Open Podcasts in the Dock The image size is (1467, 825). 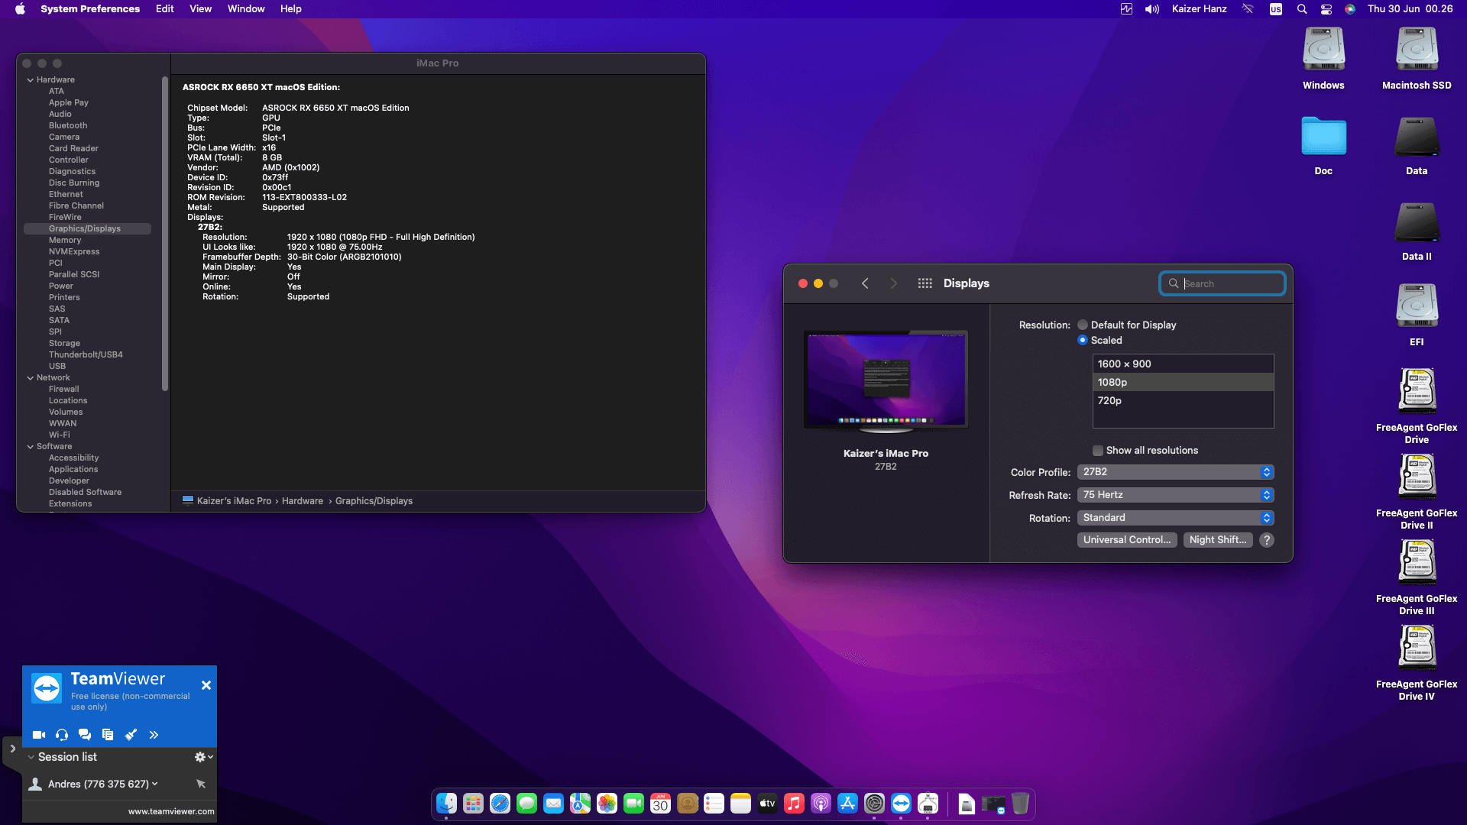click(821, 804)
